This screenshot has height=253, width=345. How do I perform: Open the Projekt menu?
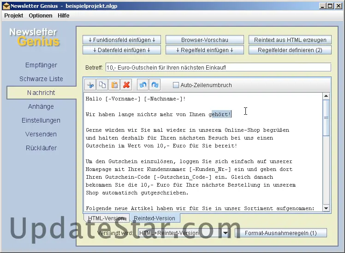click(14, 16)
